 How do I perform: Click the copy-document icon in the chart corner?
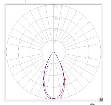click(101, 99)
